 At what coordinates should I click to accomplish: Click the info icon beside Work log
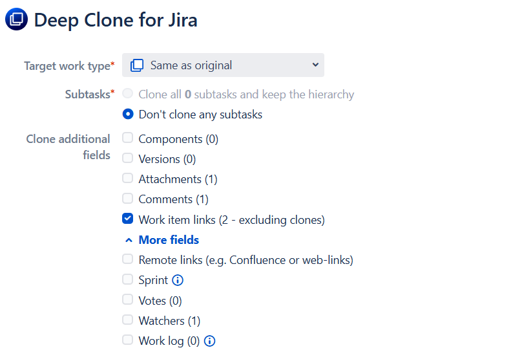tap(209, 341)
